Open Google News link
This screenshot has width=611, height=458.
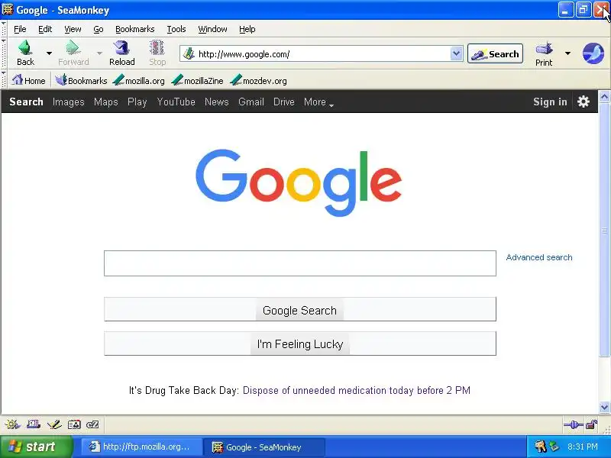[x=216, y=102]
